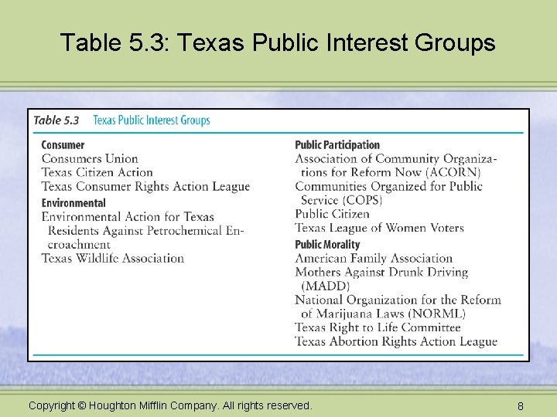Click 'Consumers Union' entry
557x417 pixels.
tap(90, 158)
